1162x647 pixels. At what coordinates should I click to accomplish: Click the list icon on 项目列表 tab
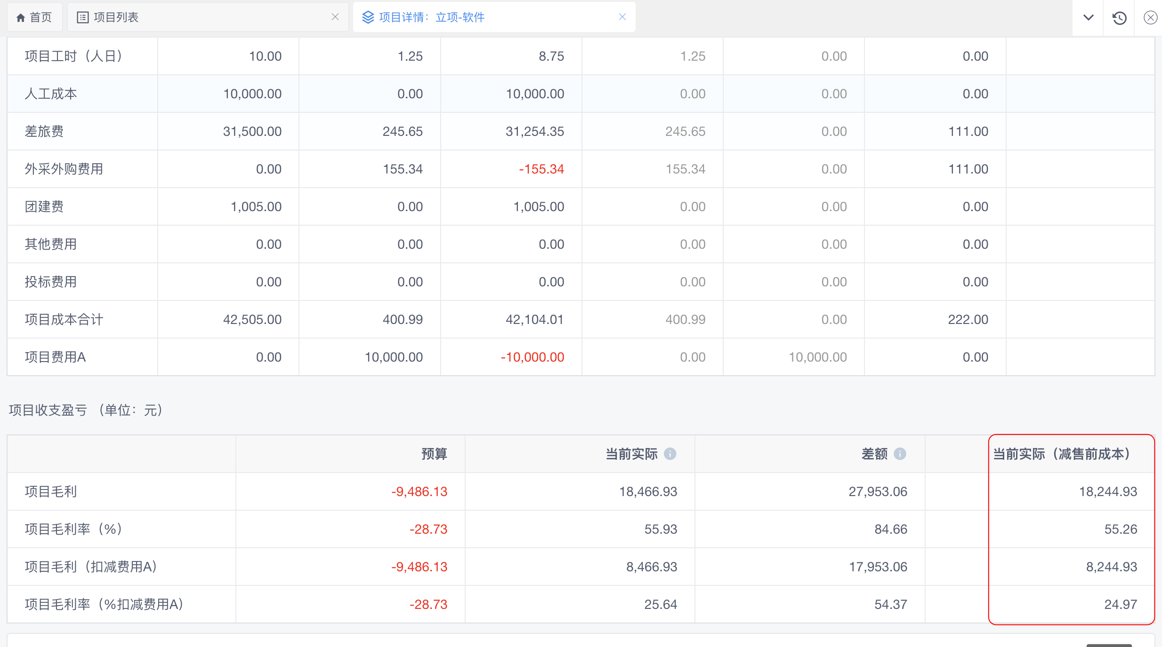[x=82, y=17]
